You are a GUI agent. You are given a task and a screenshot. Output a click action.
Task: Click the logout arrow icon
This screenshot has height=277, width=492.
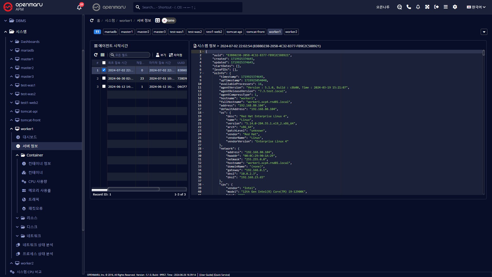[436, 7]
